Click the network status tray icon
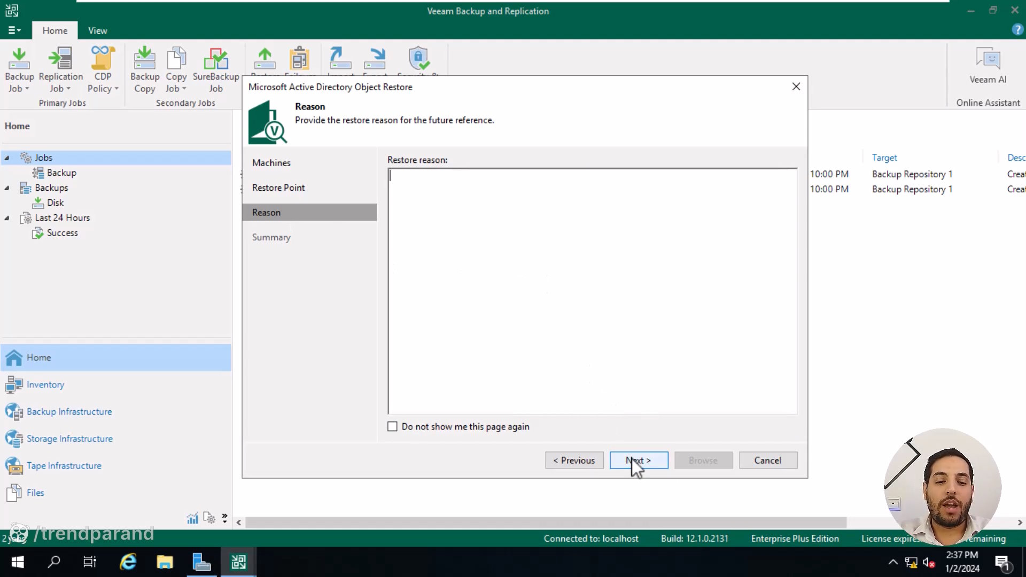This screenshot has width=1026, height=577. pyautogui.click(x=911, y=562)
